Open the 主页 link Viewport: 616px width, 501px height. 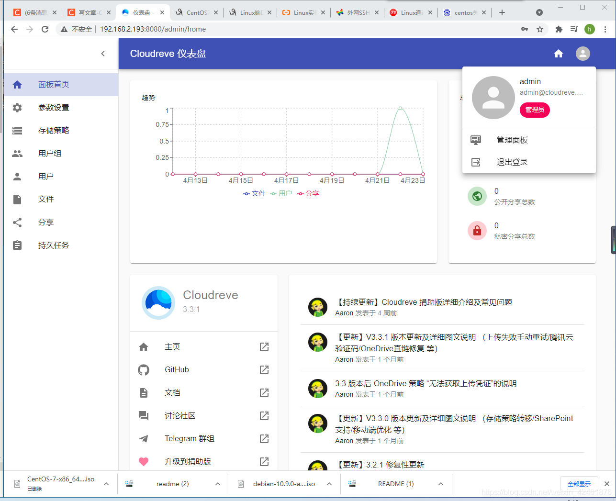(204, 347)
